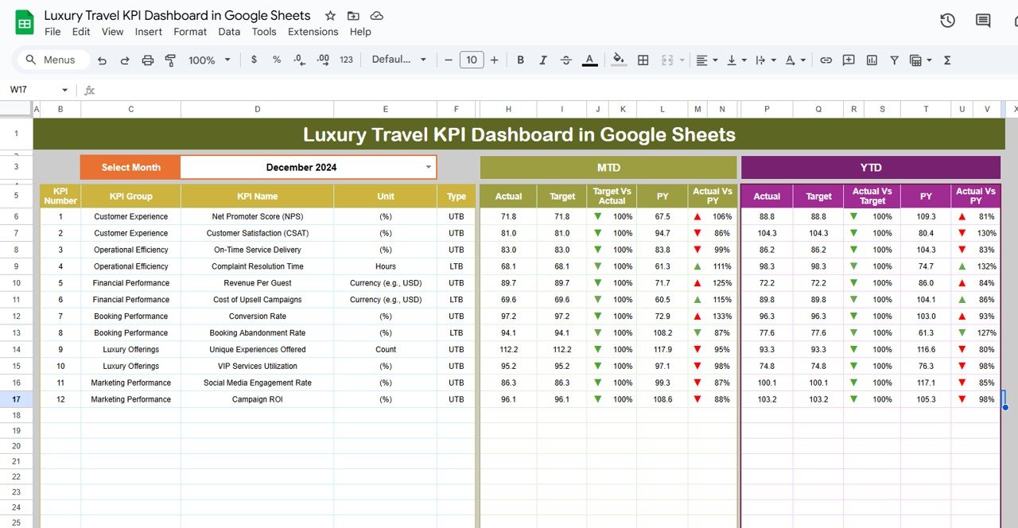Open the functions sigma menu

coord(947,60)
